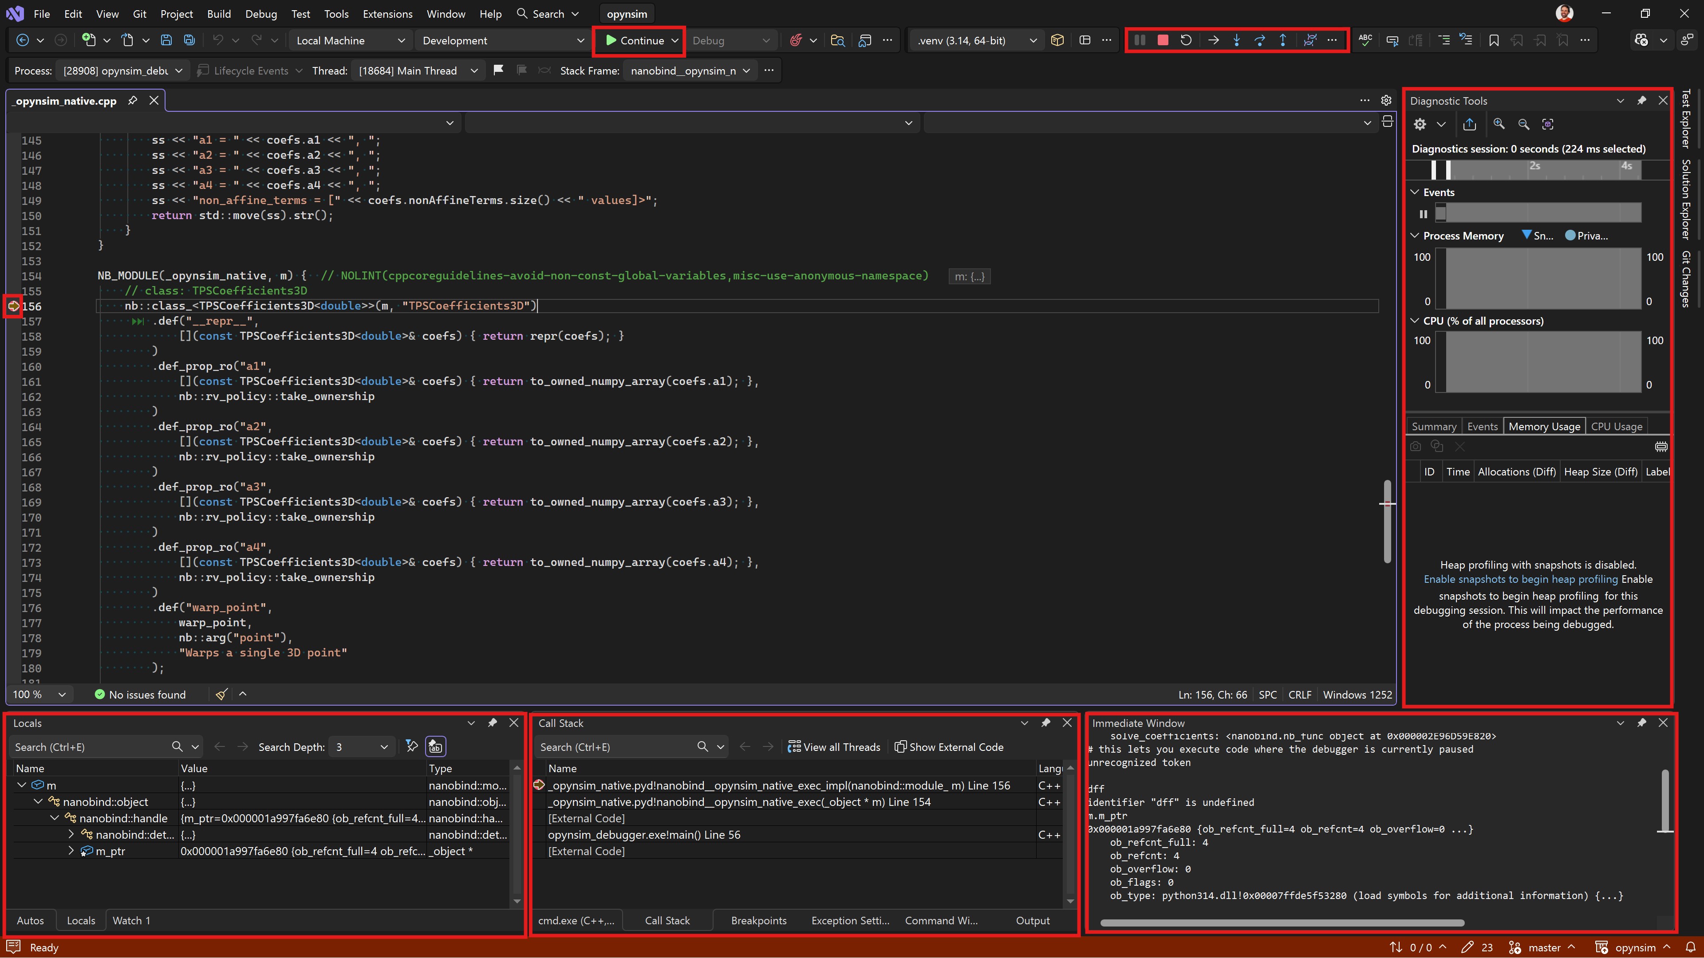Click the Diagnostic Tools settings gear
Image resolution: width=1704 pixels, height=958 pixels.
[x=1420, y=124]
